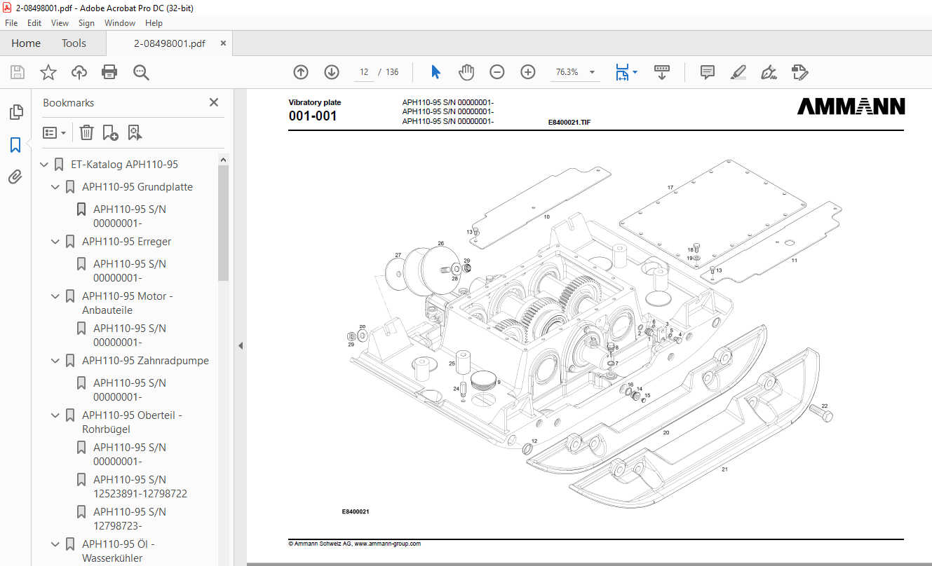Collapse the APH110-95 Grundplatte bookmark

pyautogui.click(x=55, y=187)
